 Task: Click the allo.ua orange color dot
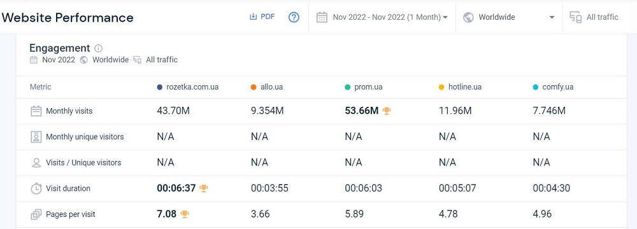tap(254, 87)
